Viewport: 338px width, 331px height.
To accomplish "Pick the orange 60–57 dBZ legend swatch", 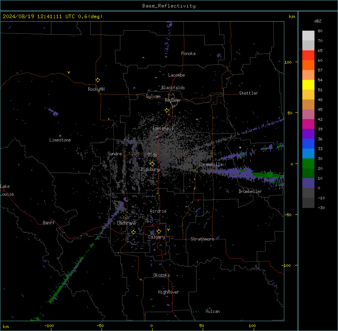I will 308,65.
